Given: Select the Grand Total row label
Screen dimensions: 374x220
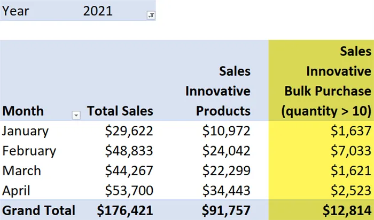Looking at the screenshot, I should (x=38, y=210).
